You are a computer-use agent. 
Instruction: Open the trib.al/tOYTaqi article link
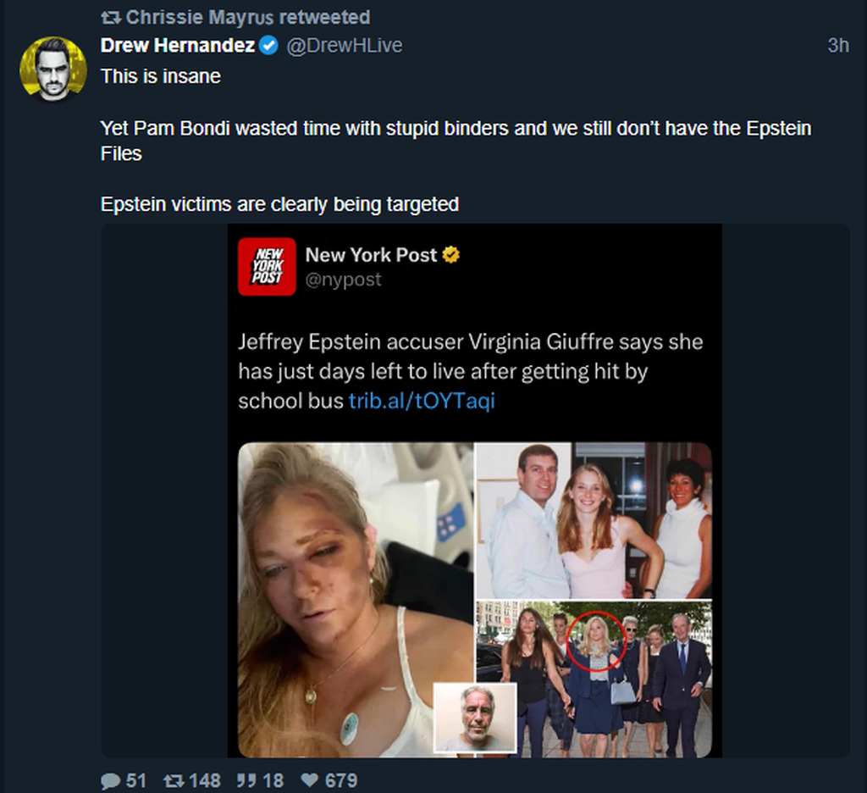pyautogui.click(x=422, y=401)
